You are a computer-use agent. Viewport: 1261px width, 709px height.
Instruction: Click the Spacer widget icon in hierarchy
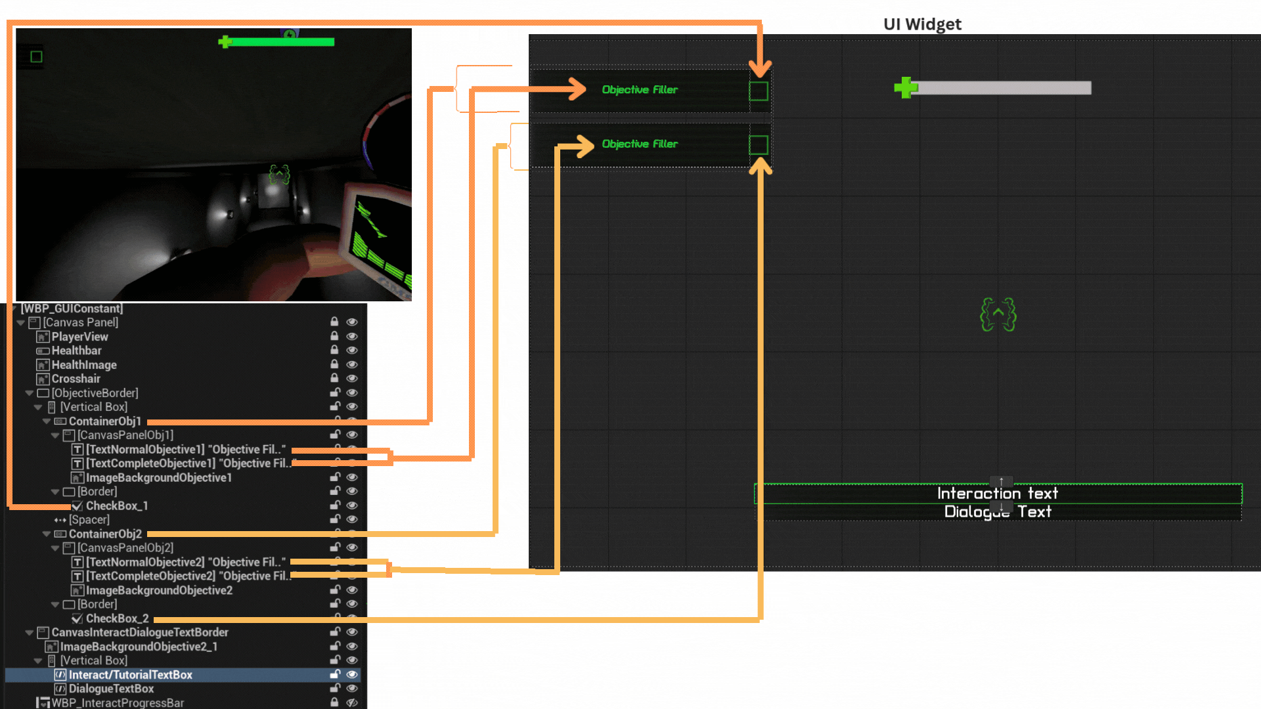point(60,520)
